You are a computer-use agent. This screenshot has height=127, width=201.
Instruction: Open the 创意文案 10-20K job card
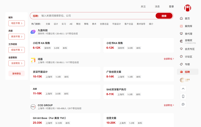pos(139,120)
